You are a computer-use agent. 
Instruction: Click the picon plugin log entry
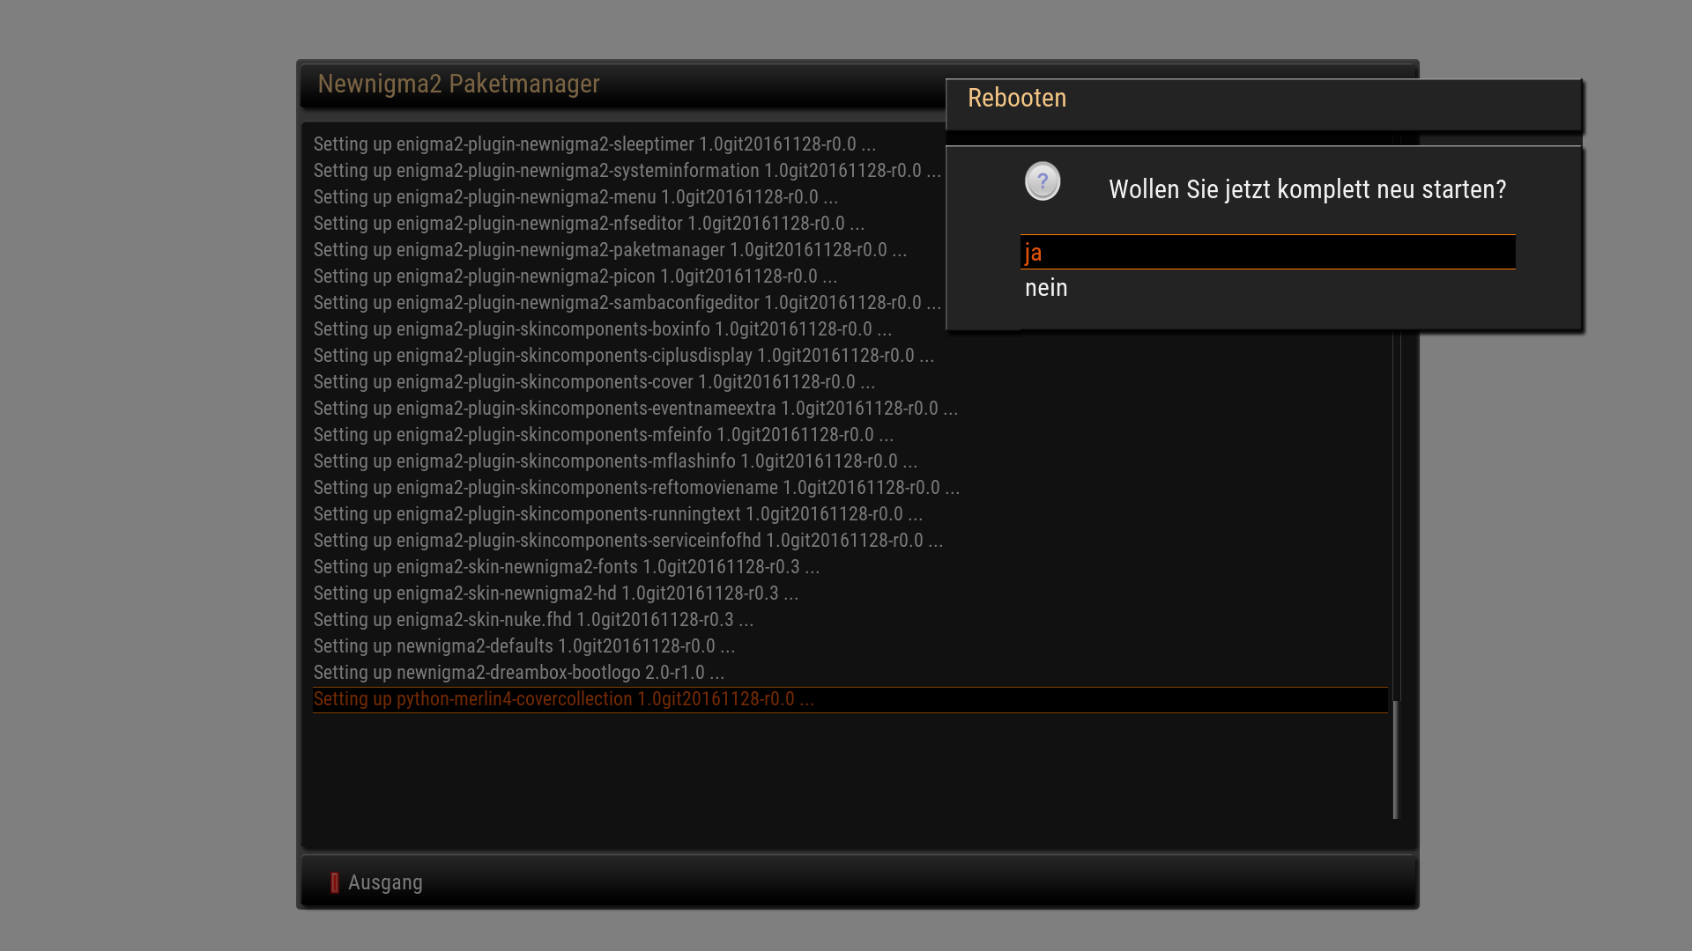[575, 276]
